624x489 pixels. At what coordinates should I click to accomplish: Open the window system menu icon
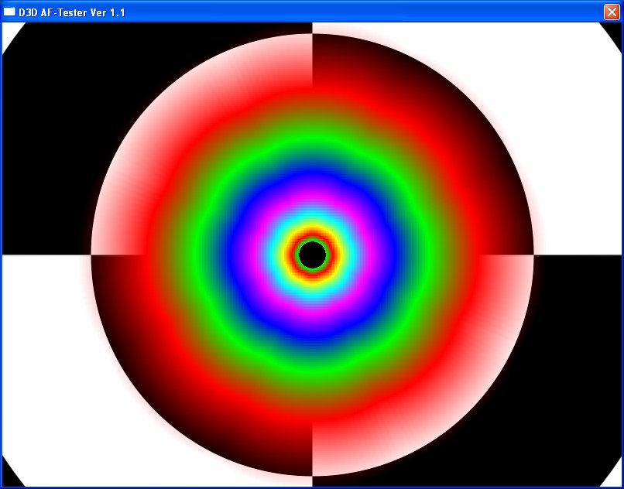coord(9,12)
